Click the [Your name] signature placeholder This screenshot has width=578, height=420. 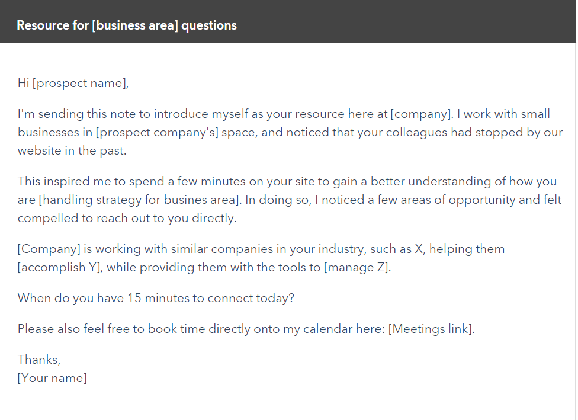(52, 378)
